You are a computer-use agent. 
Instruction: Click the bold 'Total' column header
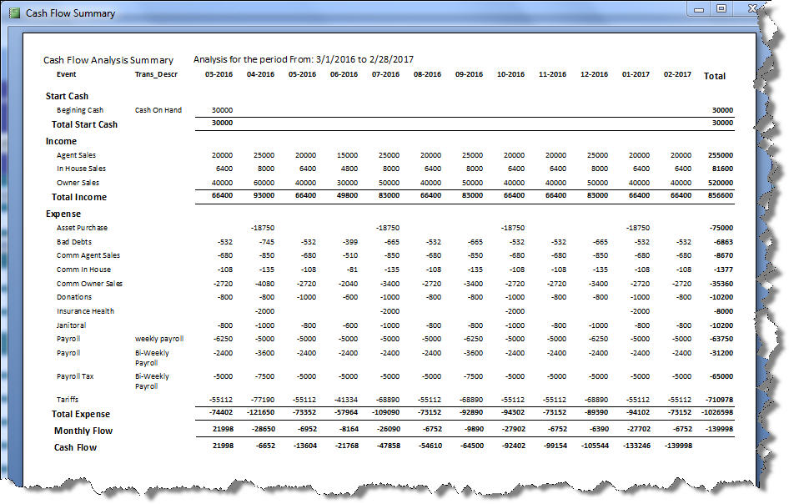(715, 76)
